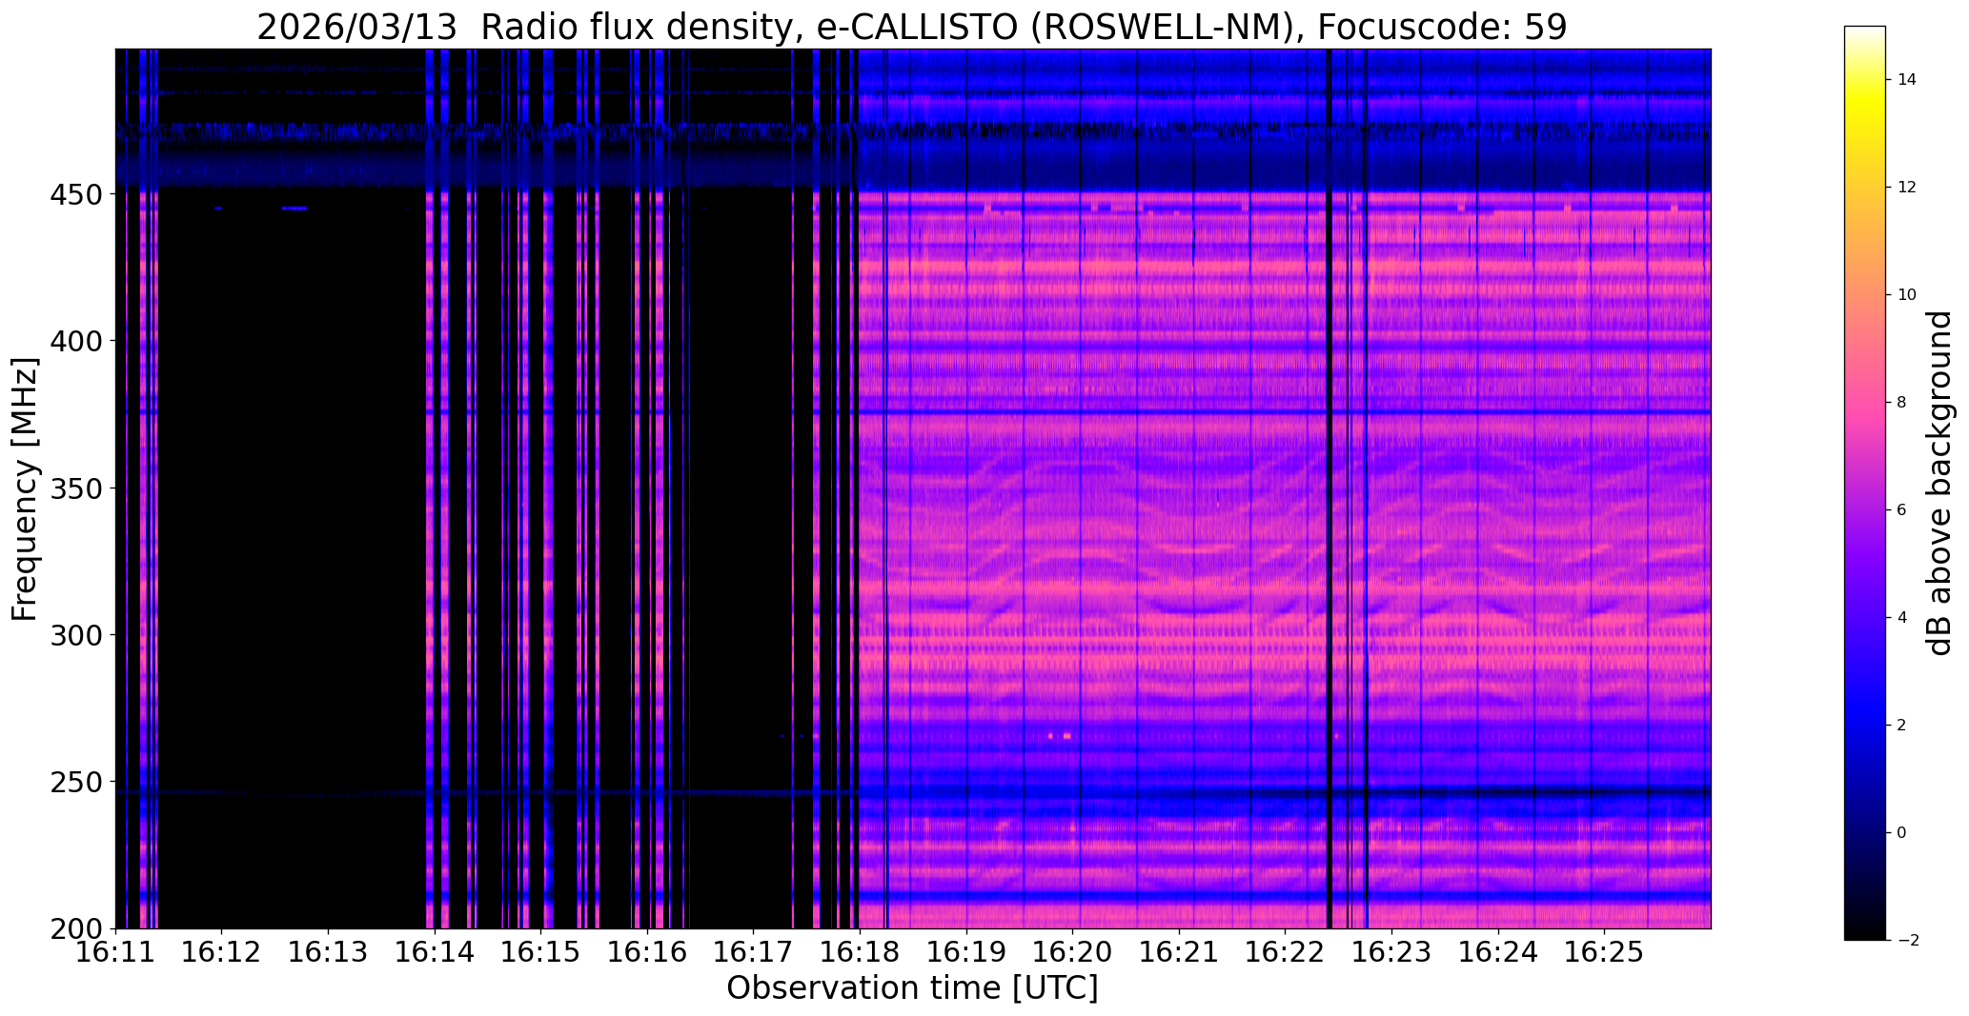Click the pink colorbar region at 8 dB
1969x1016 pixels.
(1865, 402)
